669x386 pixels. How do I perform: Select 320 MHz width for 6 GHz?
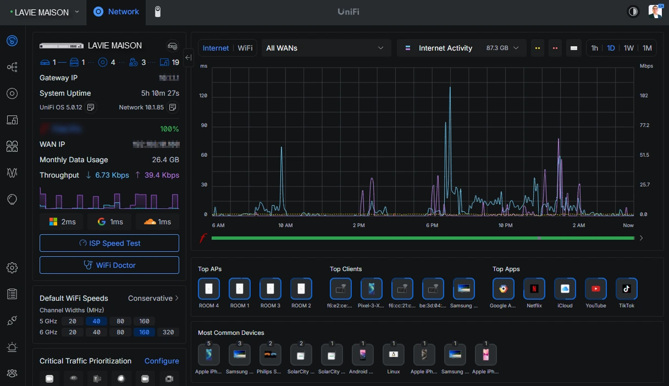pos(168,332)
